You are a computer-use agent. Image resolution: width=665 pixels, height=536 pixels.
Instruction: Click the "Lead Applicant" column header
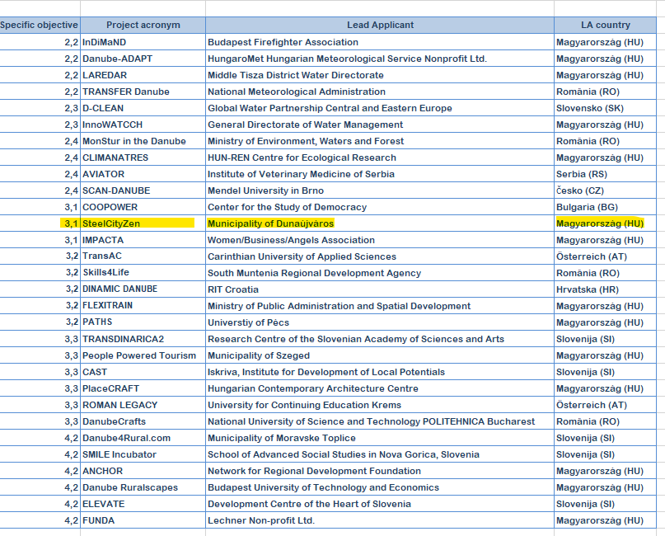(380, 25)
